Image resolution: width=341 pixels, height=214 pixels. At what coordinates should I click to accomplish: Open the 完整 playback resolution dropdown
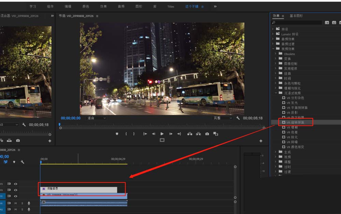(222, 118)
